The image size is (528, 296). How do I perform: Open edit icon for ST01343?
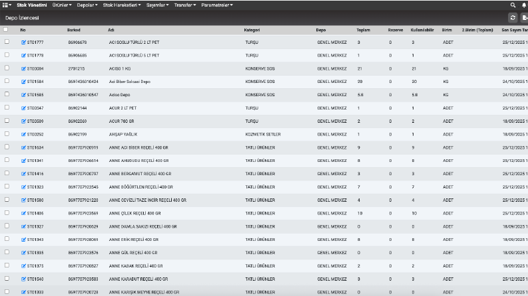coord(23,240)
